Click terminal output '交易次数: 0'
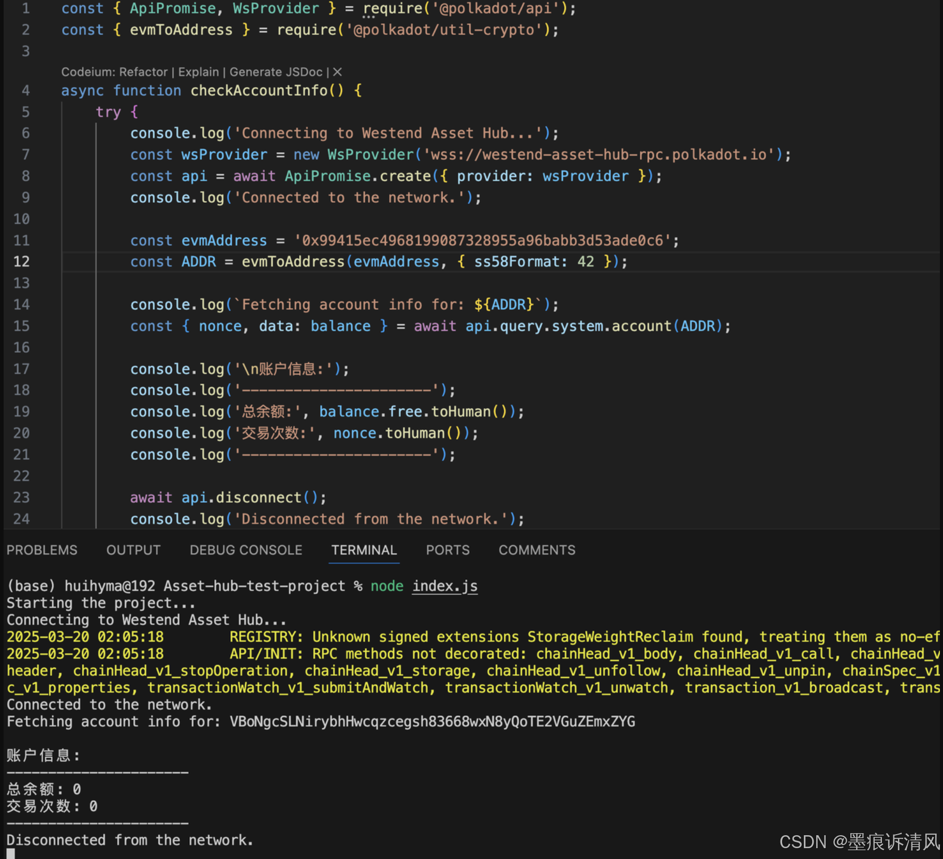Image resolution: width=943 pixels, height=859 pixels. click(52, 806)
